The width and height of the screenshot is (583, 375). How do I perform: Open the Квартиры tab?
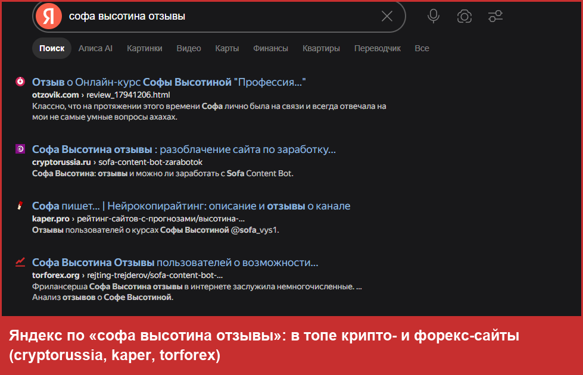(x=321, y=48)
